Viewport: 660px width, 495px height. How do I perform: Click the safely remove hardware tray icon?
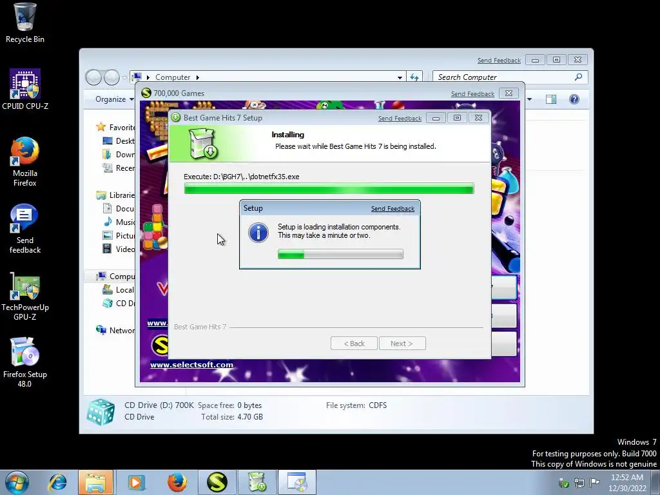(563, 482)
